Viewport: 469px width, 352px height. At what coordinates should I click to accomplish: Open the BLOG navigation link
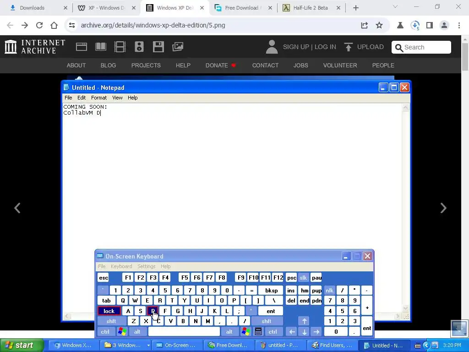pos(108,65)
